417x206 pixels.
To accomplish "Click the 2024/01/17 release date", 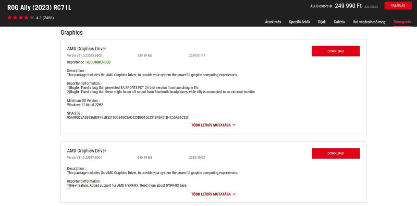I will (197, 56).
